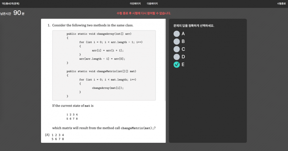Image resolution: width=288 pixels, height=151 pixels.
Task: Select answer option A radio button
Action: click(177, 34)
